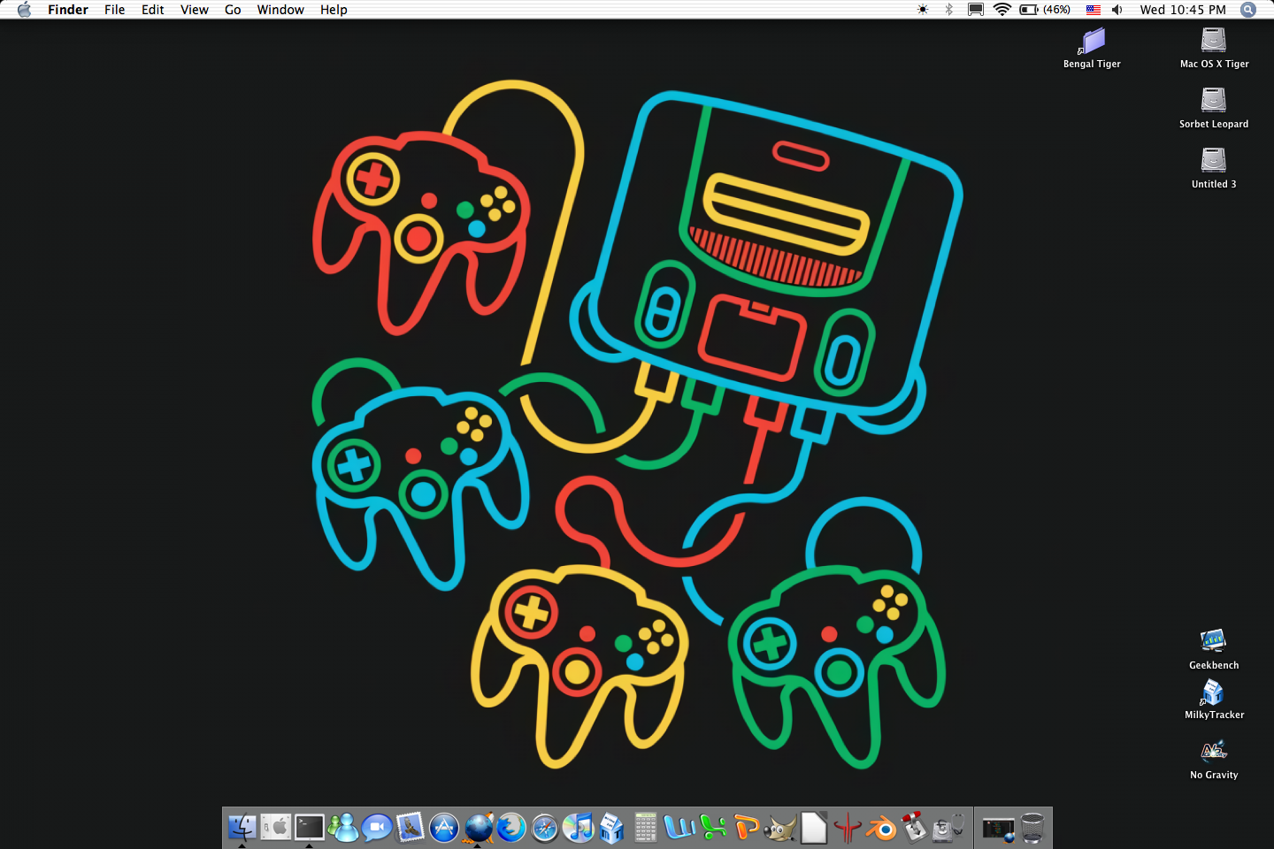This screenshot has height=849, width=1274.
Task: Open the minimized terminal window in Dock
Action: point(998,828)
